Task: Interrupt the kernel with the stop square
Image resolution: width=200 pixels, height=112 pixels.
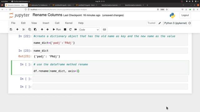Action: point(65,30)
